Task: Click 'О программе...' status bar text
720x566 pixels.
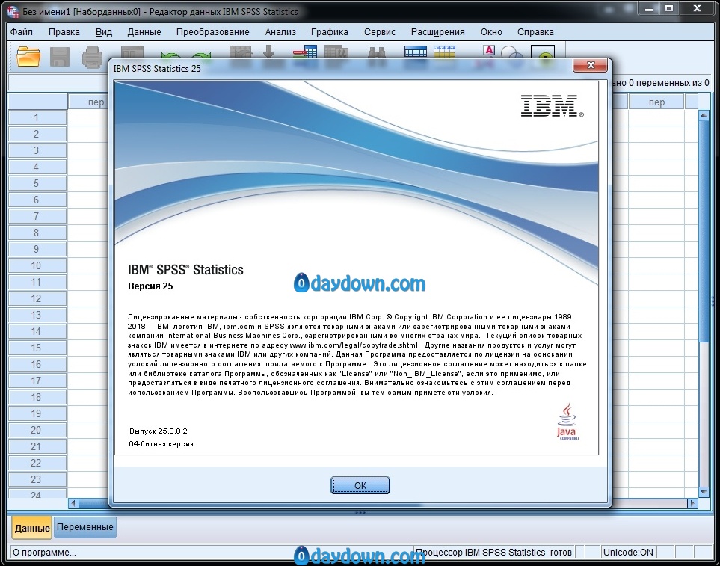Action: pos(44,553)
